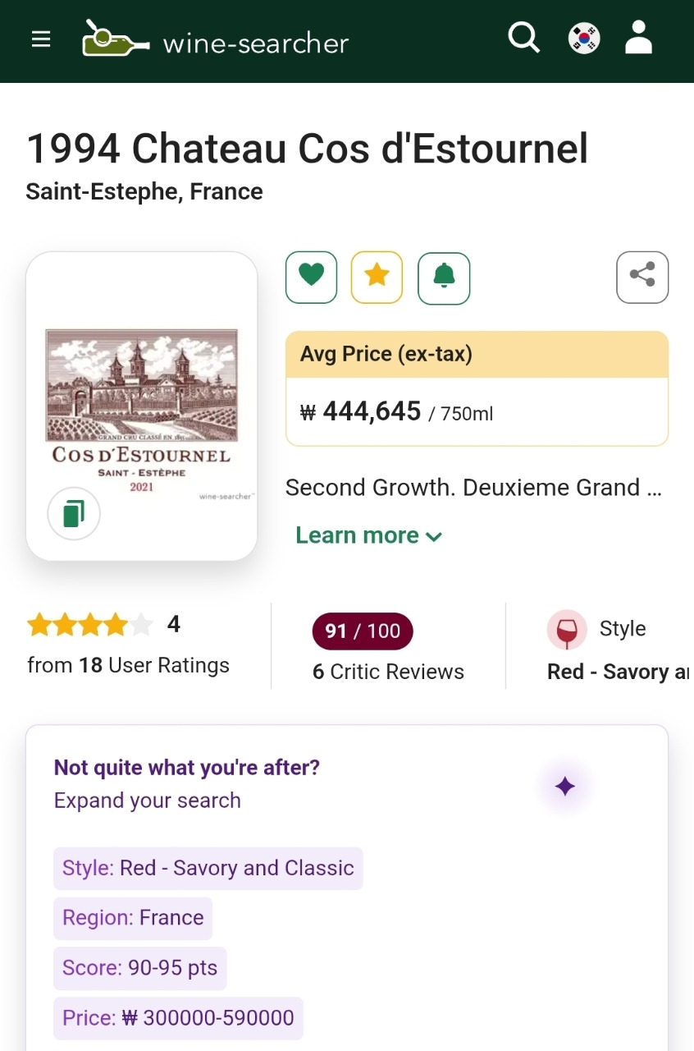Open the Cos d'Estournel label thumbnail
Image resolution: width=694 pixels, height=1051 pixels.
coord(141,406)
